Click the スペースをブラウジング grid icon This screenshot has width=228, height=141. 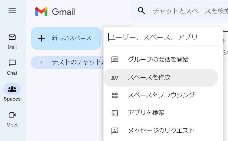click(x=115, y=95)
